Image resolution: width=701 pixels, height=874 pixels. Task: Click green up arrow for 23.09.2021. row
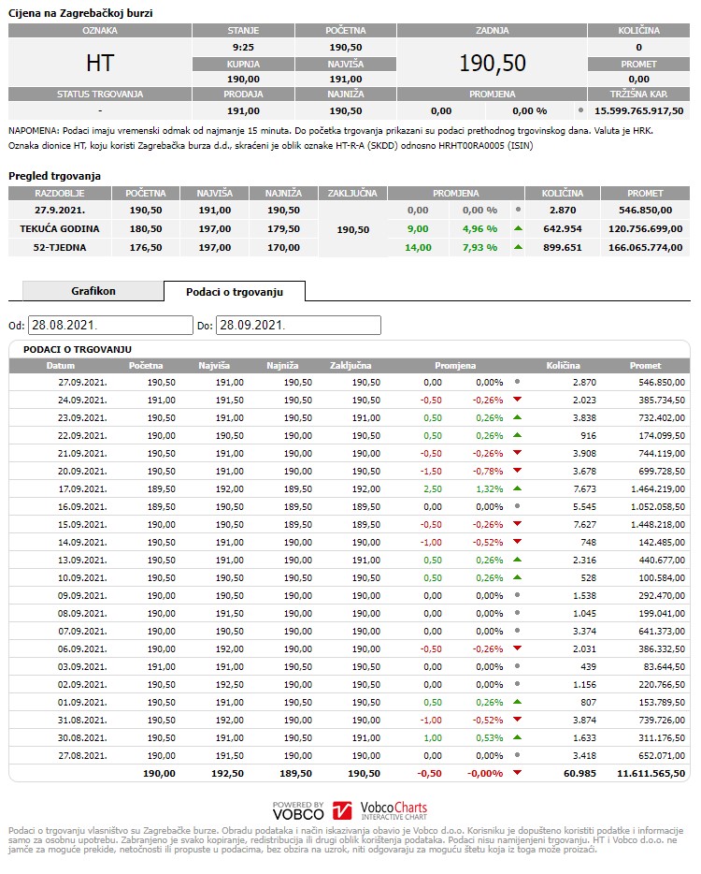tap(517, 417)
